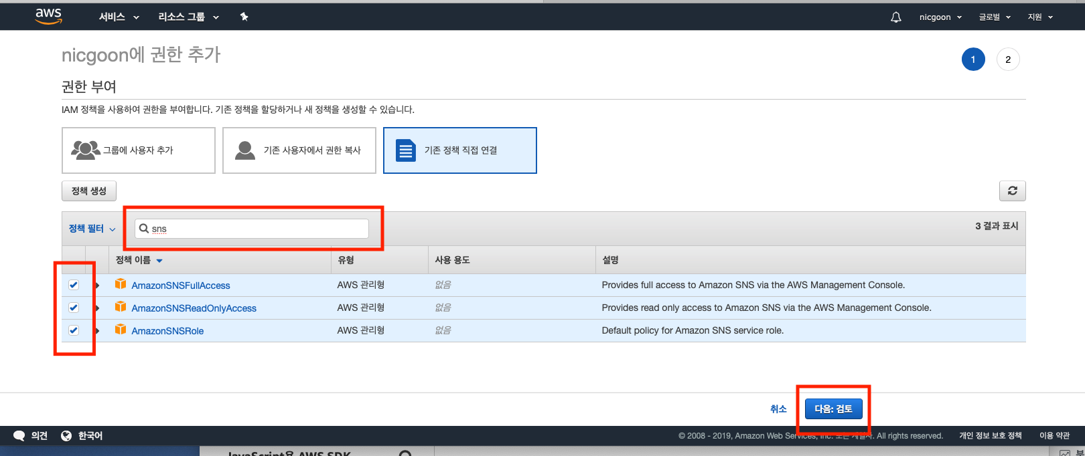Expand AmazonSNSRole row details

click(97, 331)
